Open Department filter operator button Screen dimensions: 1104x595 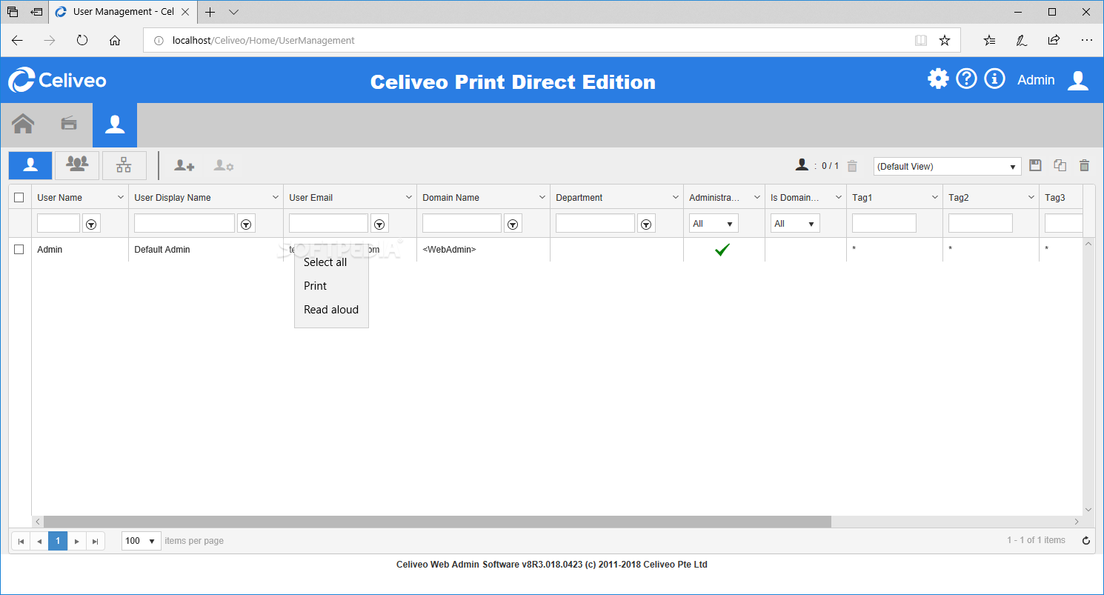click(646, 224)
